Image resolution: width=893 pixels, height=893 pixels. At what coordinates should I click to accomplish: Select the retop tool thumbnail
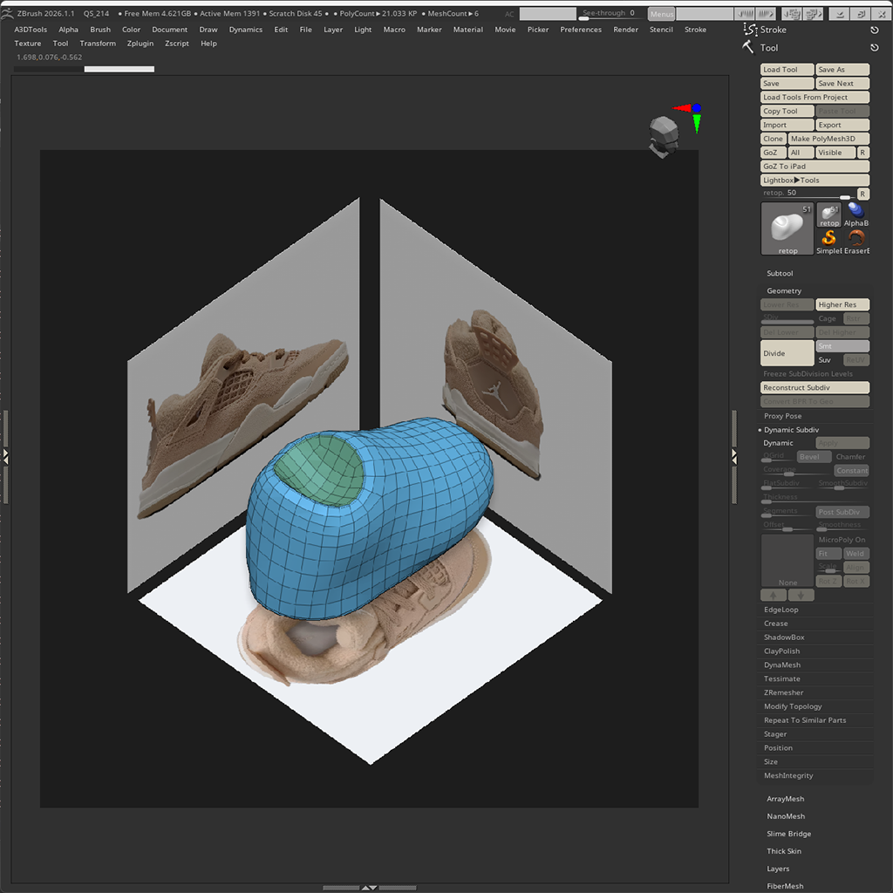click(787, 228)
